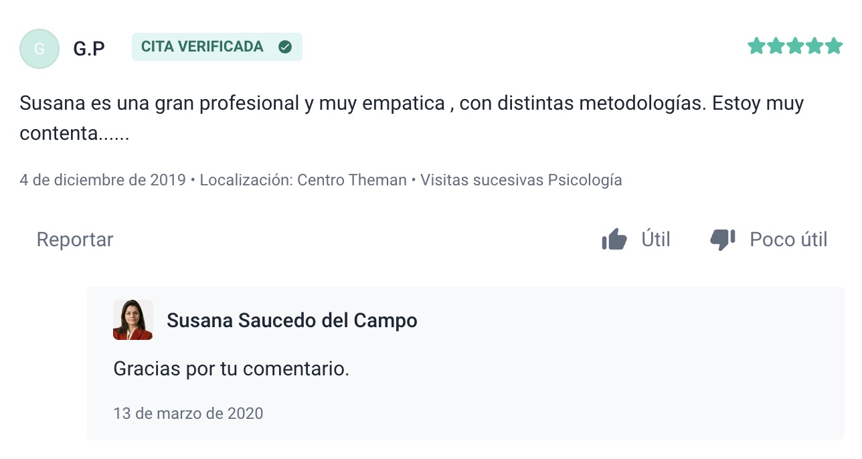This screenshot has height=459, width=862.
Task: Click the Centro Theman location text
Action: pyautogui.click(x=351, y=180)
